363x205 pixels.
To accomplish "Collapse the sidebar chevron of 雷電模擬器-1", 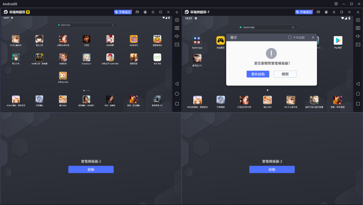I will pos(358,12).
